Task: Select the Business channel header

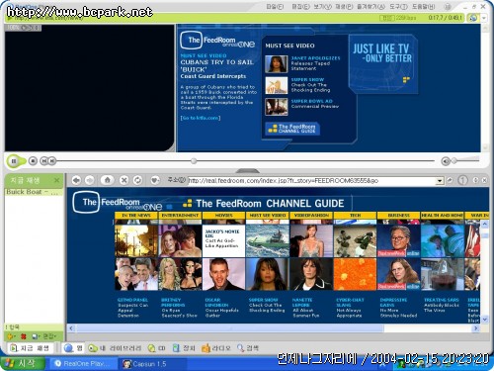Action: coord(398,216)
